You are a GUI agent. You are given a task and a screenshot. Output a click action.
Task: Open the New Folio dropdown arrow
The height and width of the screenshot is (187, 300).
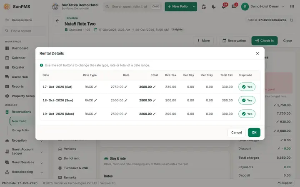tap(194, 7)
